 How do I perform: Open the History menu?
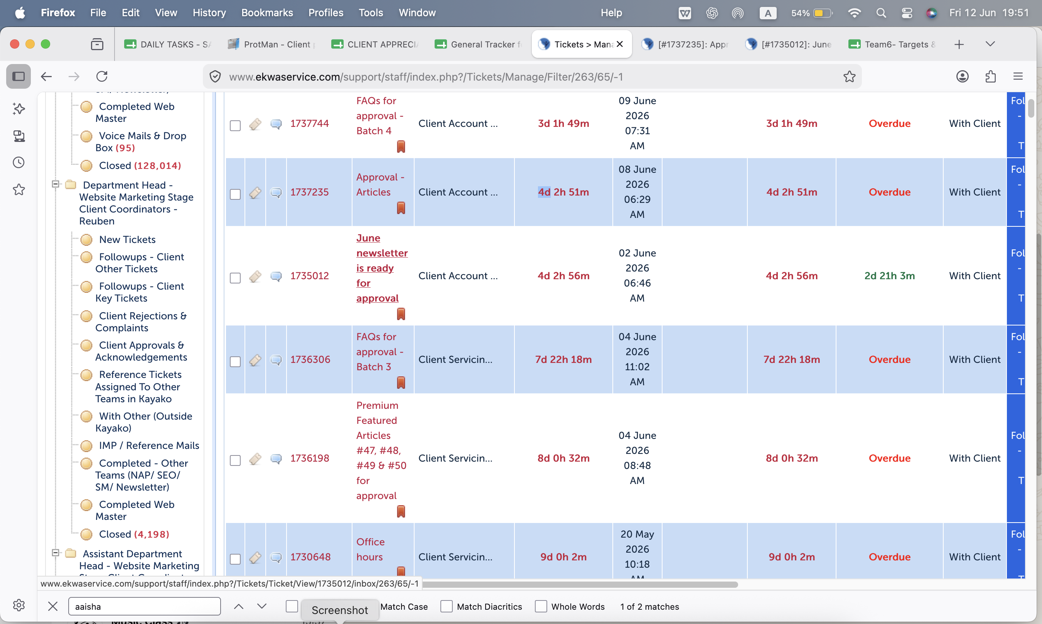click(x=209, y=13)
